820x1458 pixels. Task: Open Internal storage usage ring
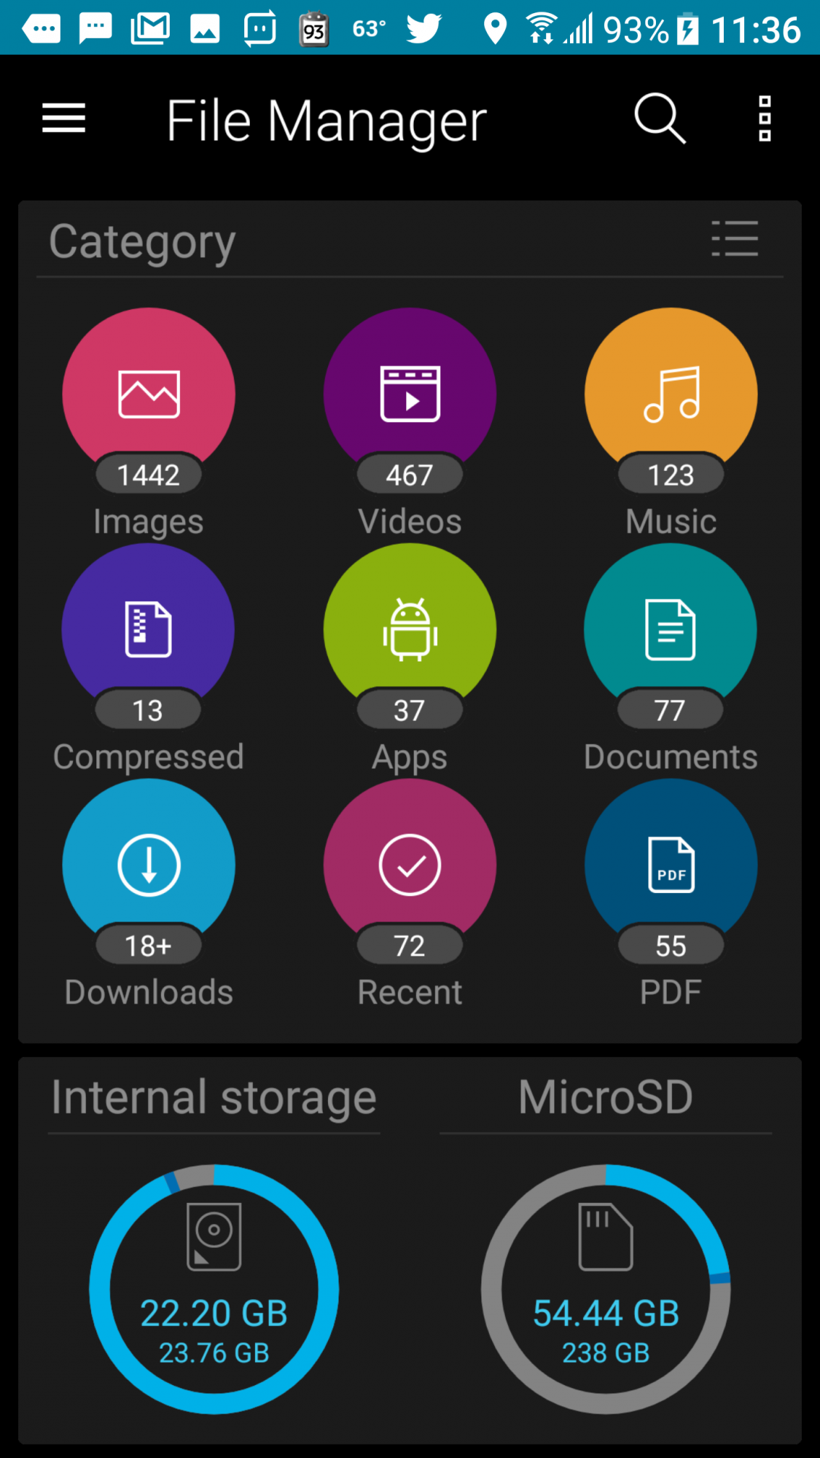214,1289
